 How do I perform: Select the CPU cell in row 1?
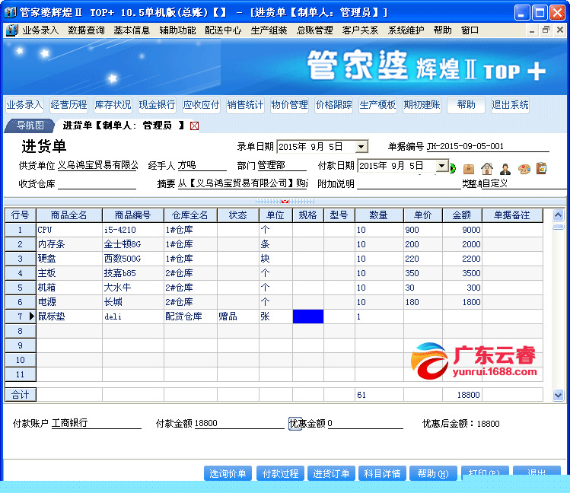coord(69,230)
